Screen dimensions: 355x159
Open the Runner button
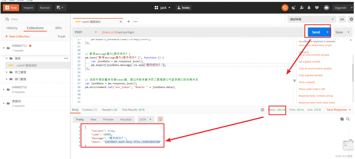tap(45, 8)
